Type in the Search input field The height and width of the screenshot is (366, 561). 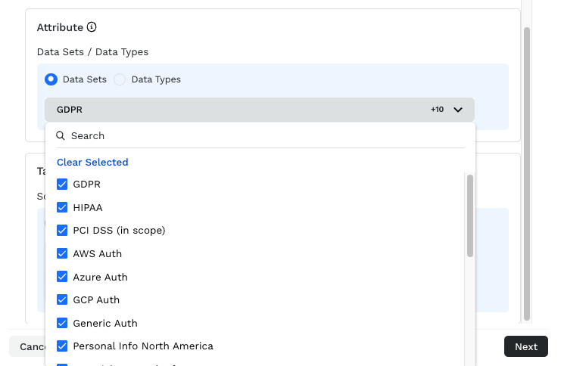pyautogui.click(x=265, y=136)
